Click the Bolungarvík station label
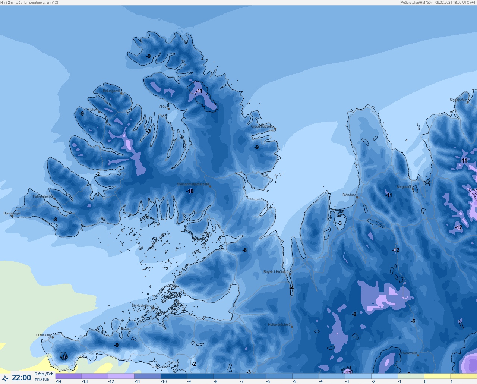This screenshot has width=477, height=384. 112,91
